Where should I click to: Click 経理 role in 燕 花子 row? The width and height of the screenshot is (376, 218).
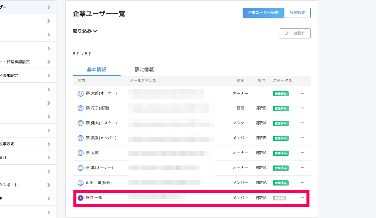(241, 108)
